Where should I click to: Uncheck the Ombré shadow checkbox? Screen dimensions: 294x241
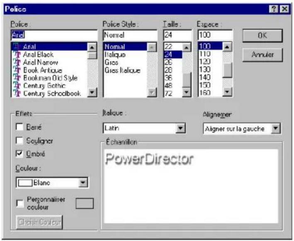click(x=19, y=154)
